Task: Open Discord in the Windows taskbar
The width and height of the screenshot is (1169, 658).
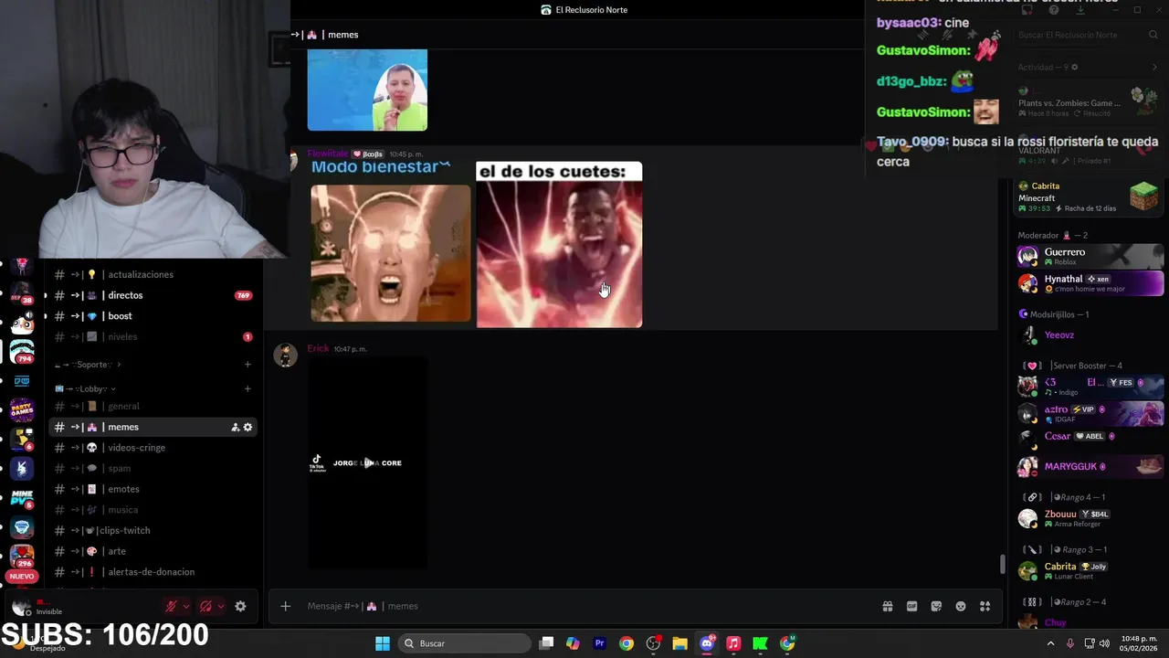Action: pyautogui.click(x=707, y=643)
